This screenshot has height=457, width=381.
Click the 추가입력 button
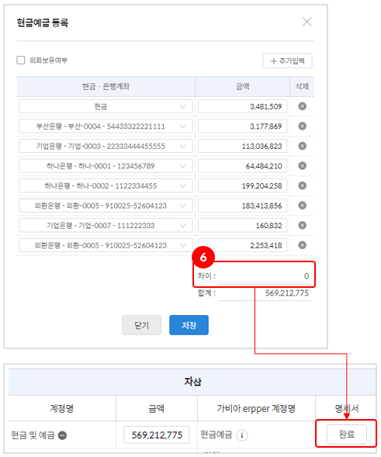point(287,61)
